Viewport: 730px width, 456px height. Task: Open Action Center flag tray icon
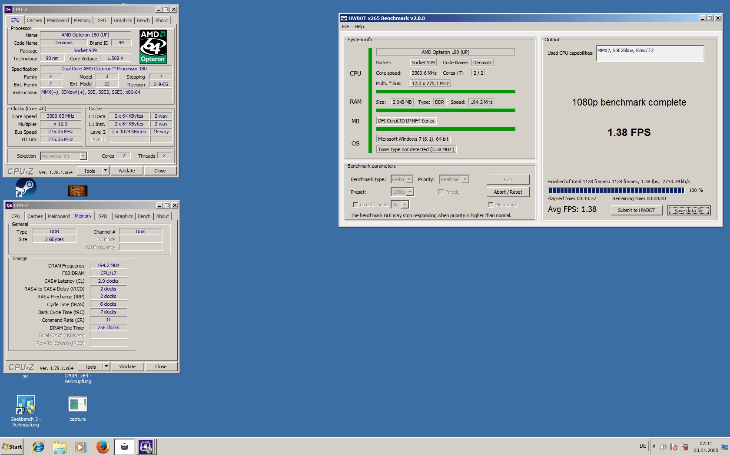[674, 447]
